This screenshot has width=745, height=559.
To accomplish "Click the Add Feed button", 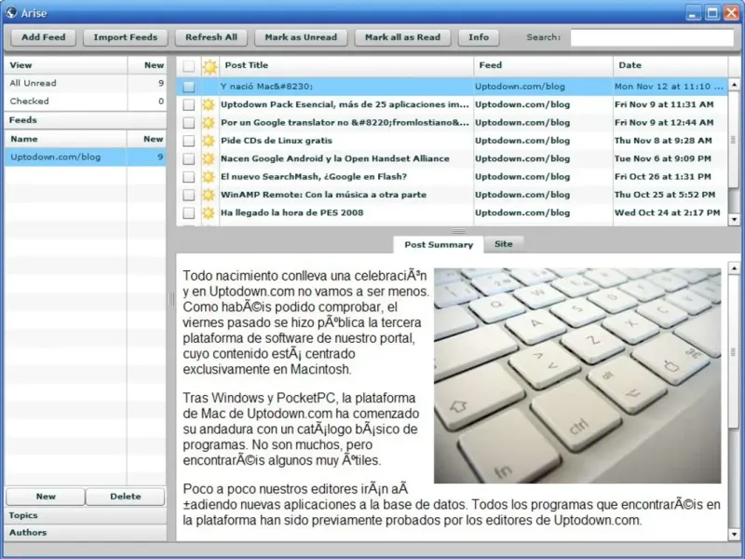I will pyautogui.click(x=43, y=37).
